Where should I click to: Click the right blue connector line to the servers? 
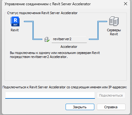(98, 30)
